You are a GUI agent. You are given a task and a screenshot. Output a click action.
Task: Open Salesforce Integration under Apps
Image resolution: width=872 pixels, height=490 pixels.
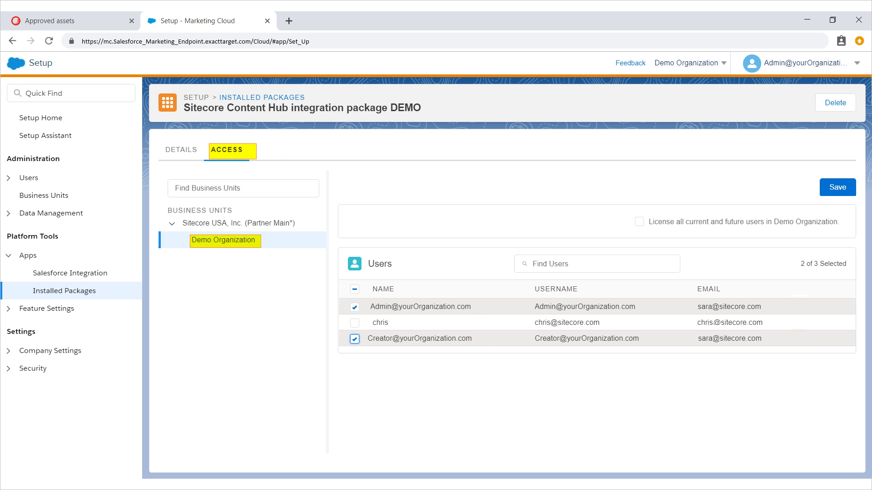(x=70, y=273)
